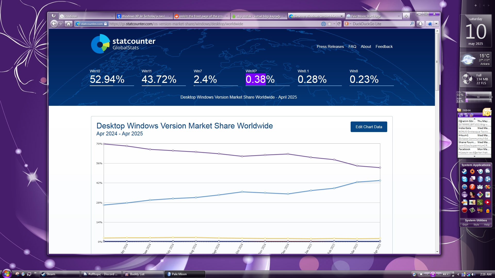
Task: Switch to Buddy List in the taskbar
Action: [143, 274]
